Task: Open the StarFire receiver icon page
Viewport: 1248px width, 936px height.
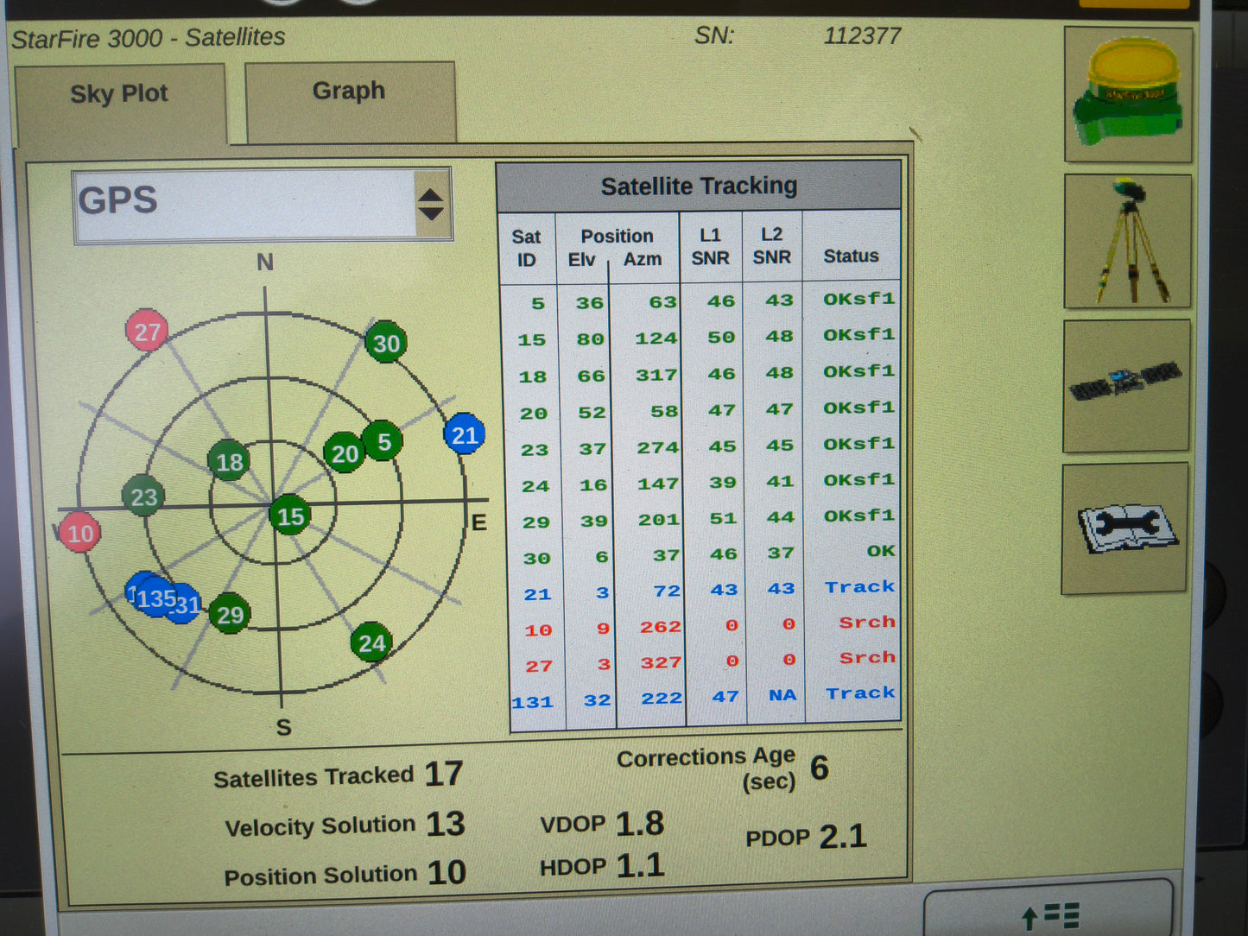Action: 1129,94
